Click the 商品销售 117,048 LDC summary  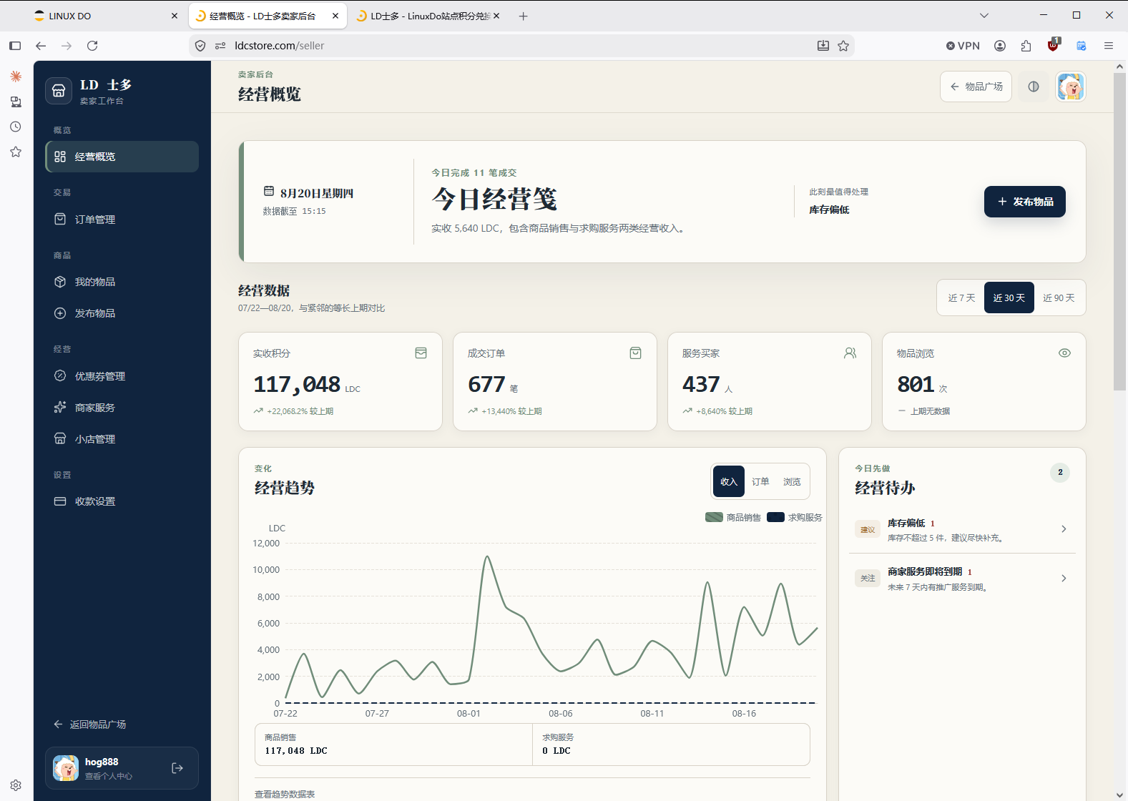pos(393,745)
